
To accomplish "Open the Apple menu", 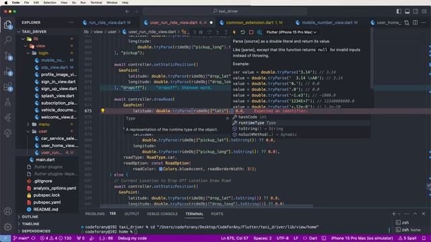I will (6, 3).
